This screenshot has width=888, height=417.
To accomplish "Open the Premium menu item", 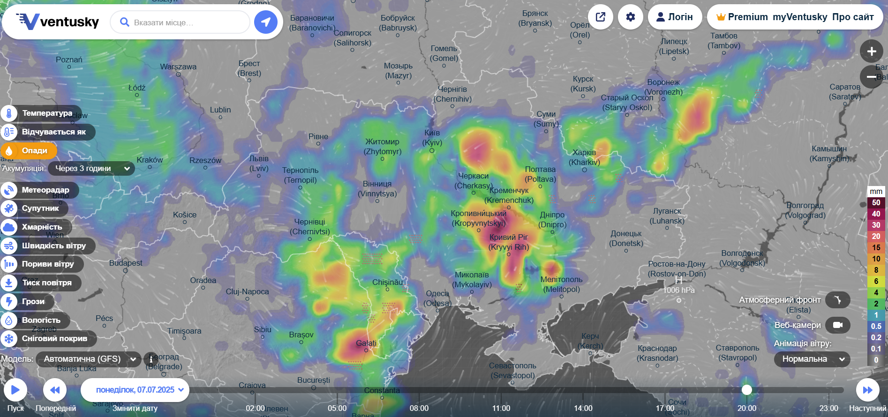I will point(742,17).
